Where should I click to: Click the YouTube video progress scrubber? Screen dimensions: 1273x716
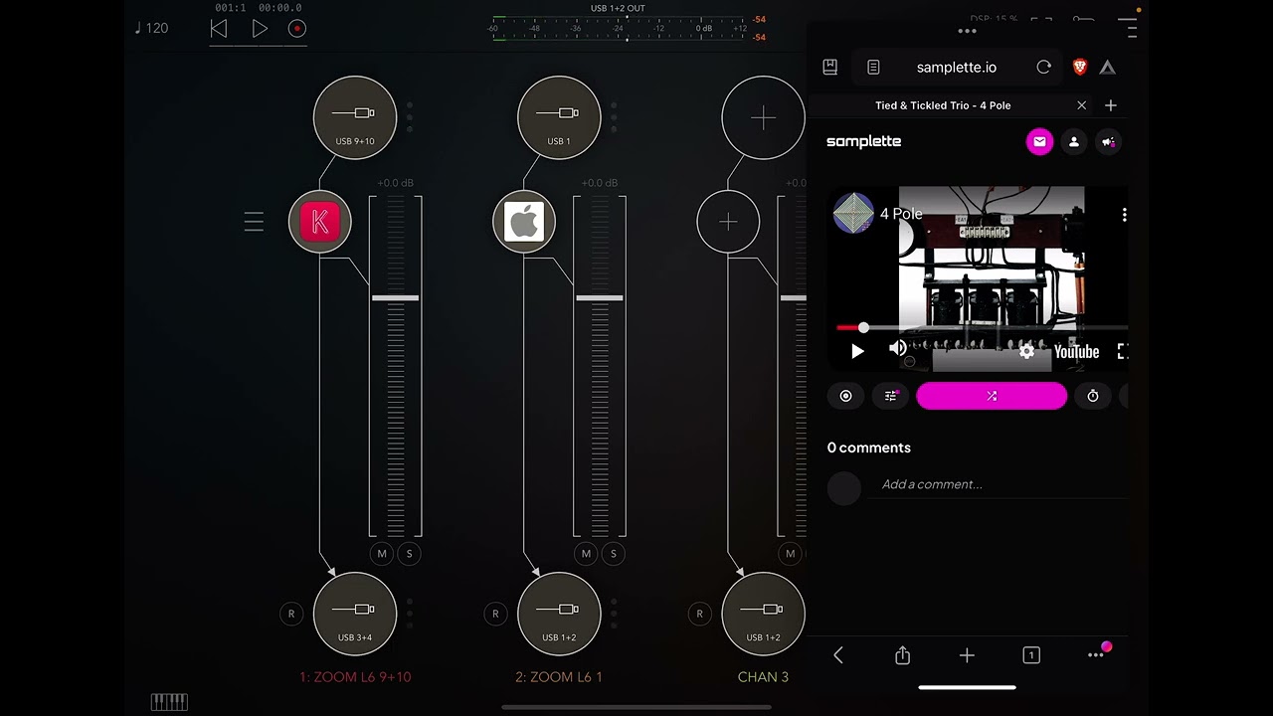(863, 327)
